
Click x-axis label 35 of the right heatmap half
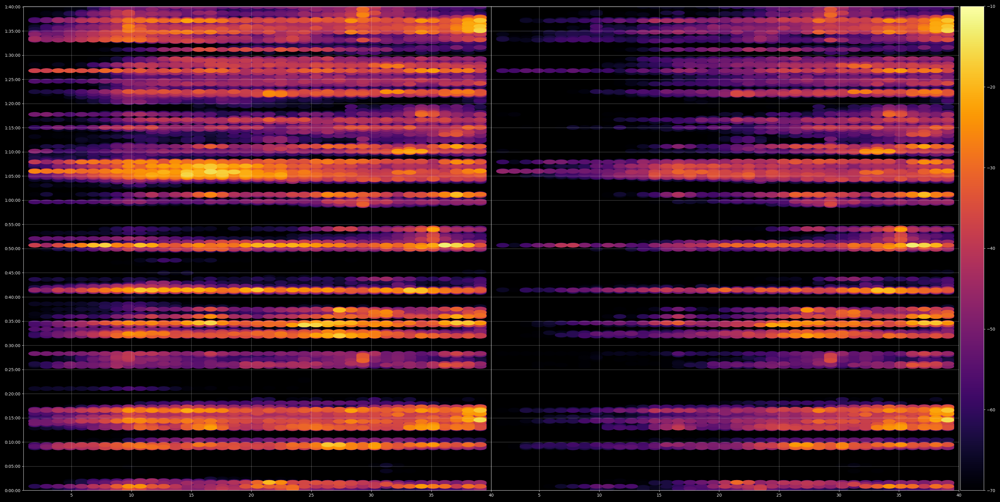[x=899, y=495]
